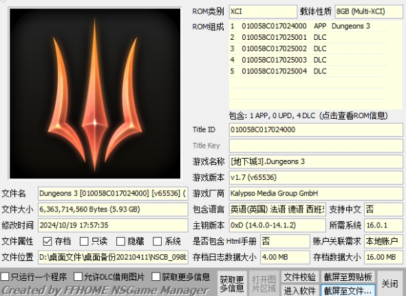Click the 支持中文 field showing 否
406x296 pixels.
click(x=383, y=209)
